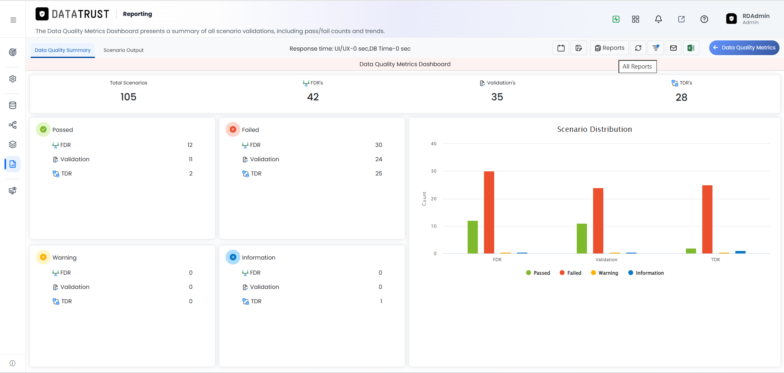This screenshot has height=373, width=784.
Task: Open the Reports dropdown button
Action: point(609,48)
